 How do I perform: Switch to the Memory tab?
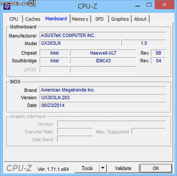coord(80,19)
